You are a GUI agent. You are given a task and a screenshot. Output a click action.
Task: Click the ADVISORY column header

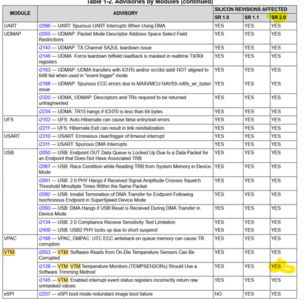coord(125,13)
